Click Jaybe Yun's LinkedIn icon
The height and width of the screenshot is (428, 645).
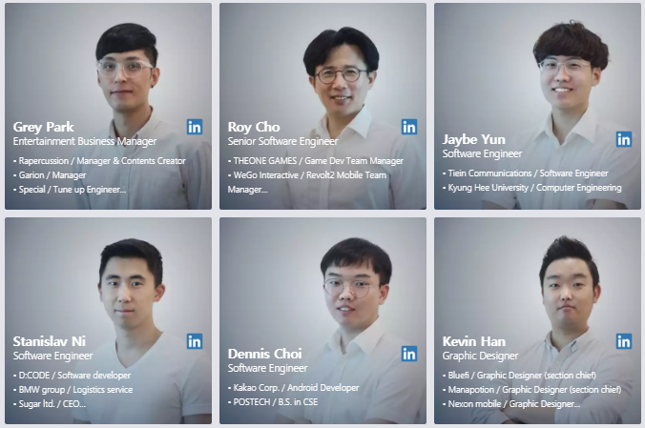(x=624, y=139)
